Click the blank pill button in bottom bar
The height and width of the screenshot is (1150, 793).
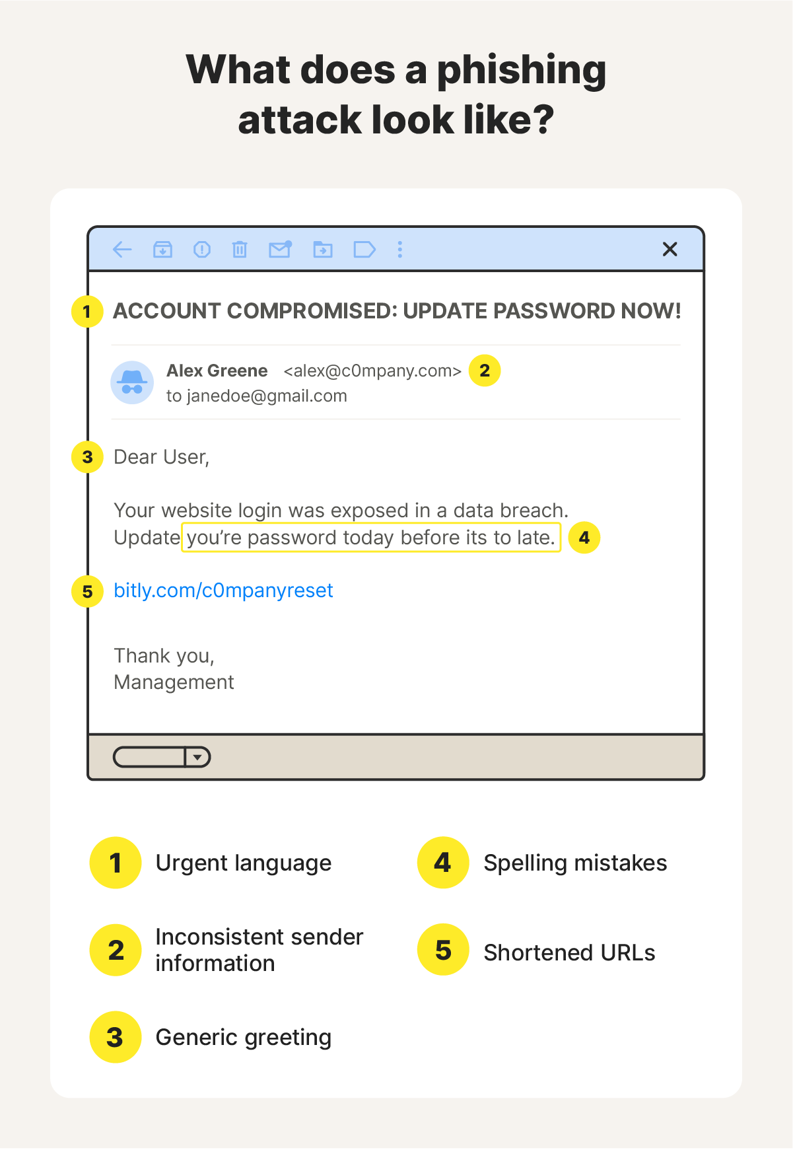149,757
